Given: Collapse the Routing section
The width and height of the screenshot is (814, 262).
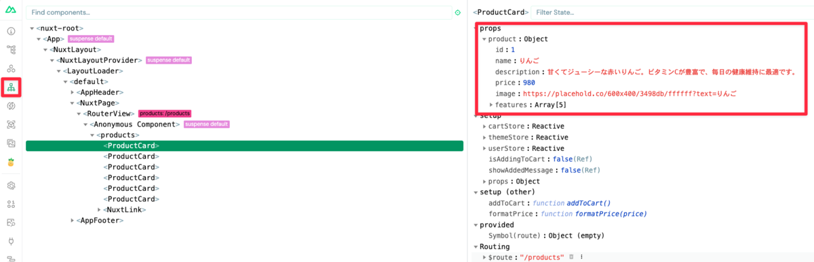Looking at the screenshot, I should [x=476, y=247].
